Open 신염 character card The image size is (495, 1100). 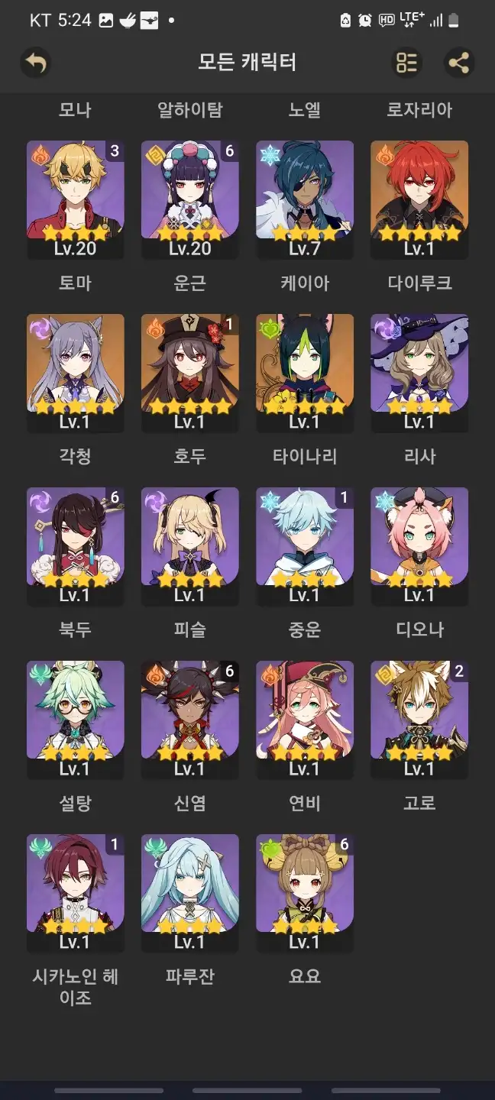[x=189, y=720]
